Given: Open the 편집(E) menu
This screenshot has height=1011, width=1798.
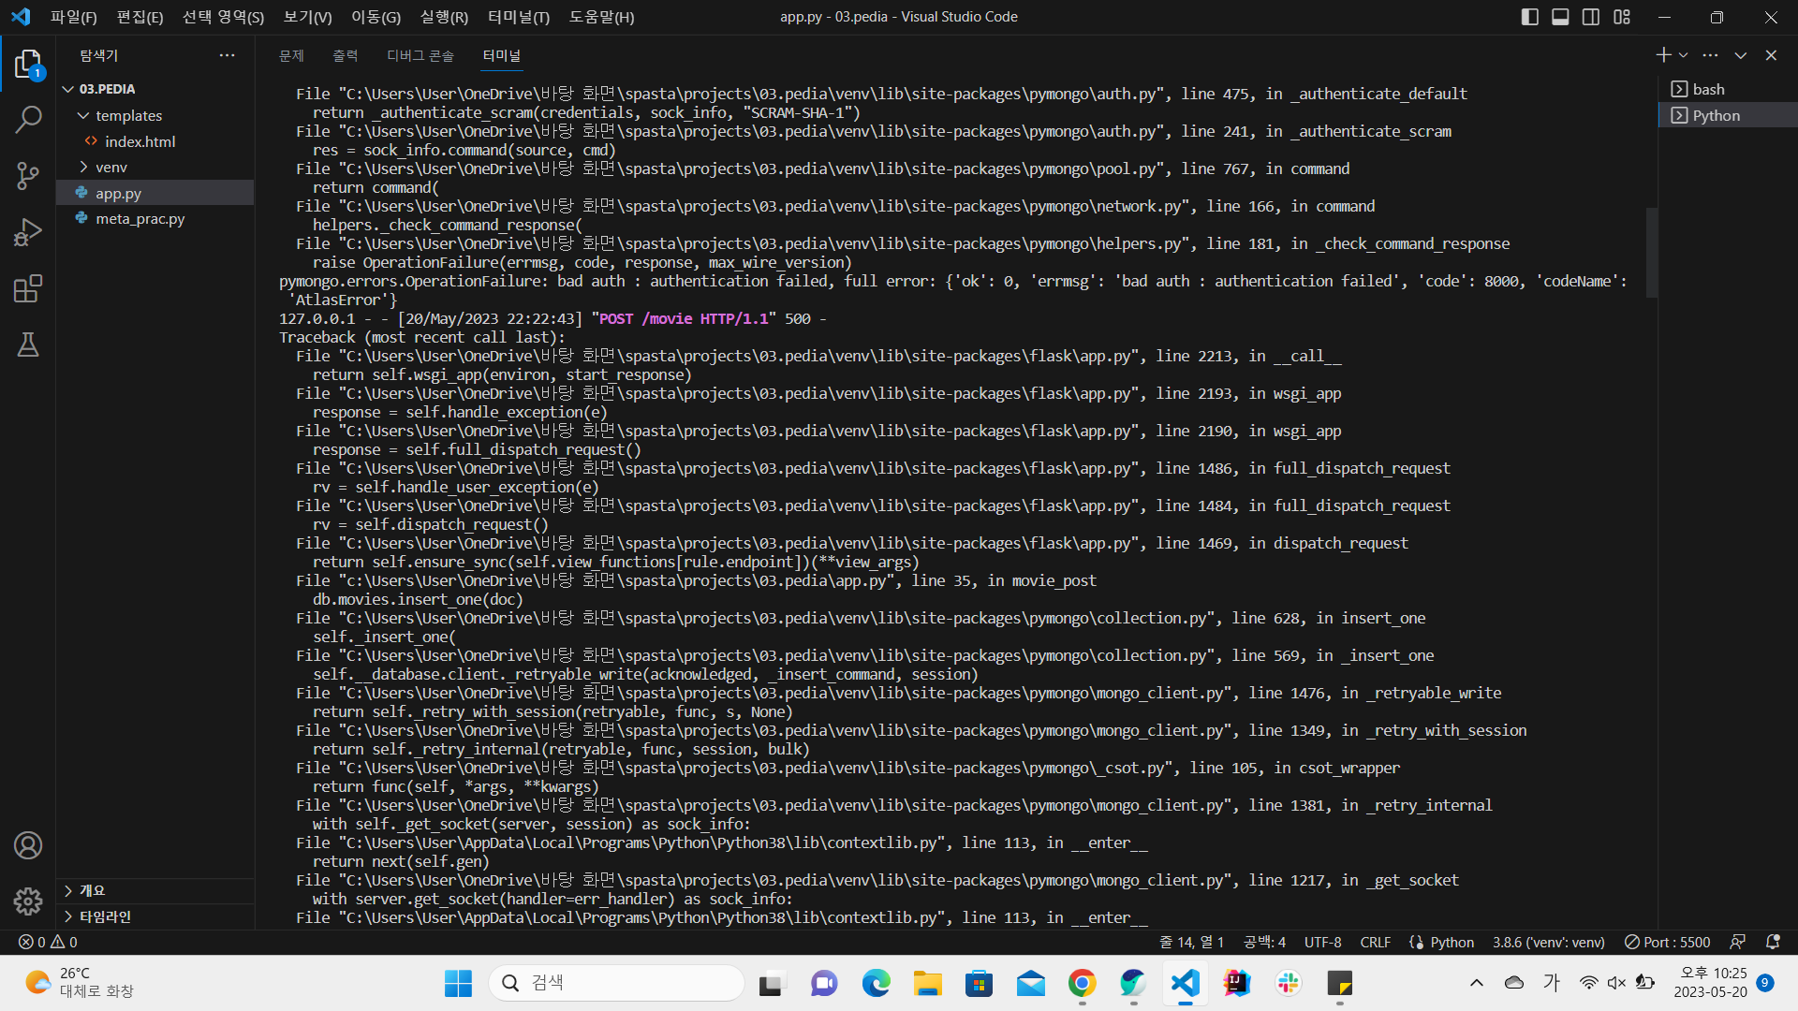Looking at the screenshot, I should (x=140, y=17).
